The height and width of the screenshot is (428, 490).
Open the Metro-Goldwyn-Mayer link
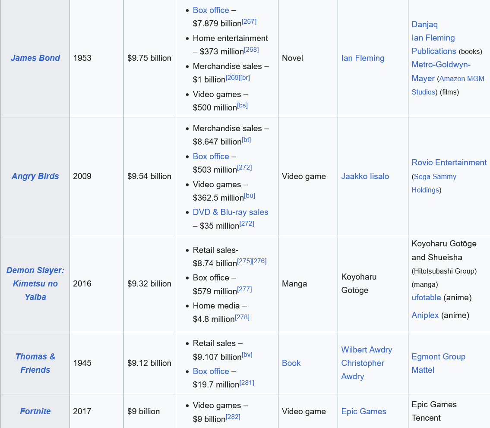(441, 71)
